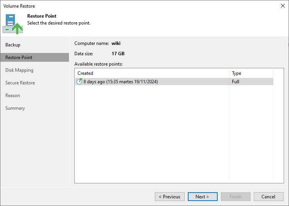The width and height of the screenshot is (289, 206).
Task: Select the Restore Point step in sidebar
Action: click(19, 58)
